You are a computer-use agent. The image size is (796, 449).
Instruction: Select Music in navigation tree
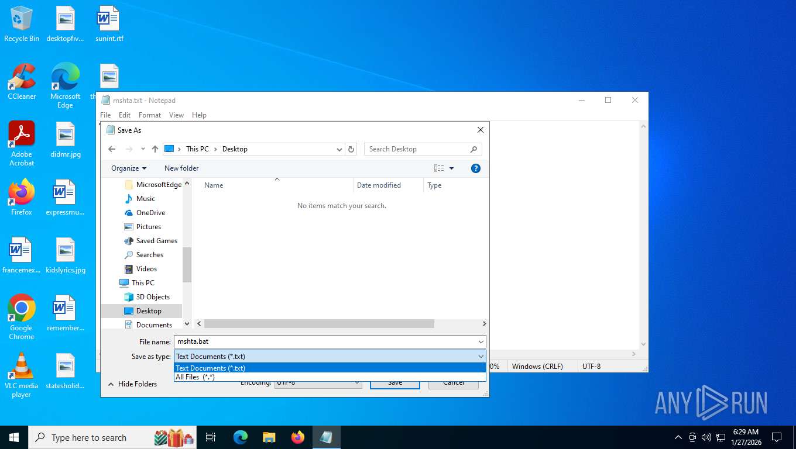pyautogui.click(x=140, y=199)
